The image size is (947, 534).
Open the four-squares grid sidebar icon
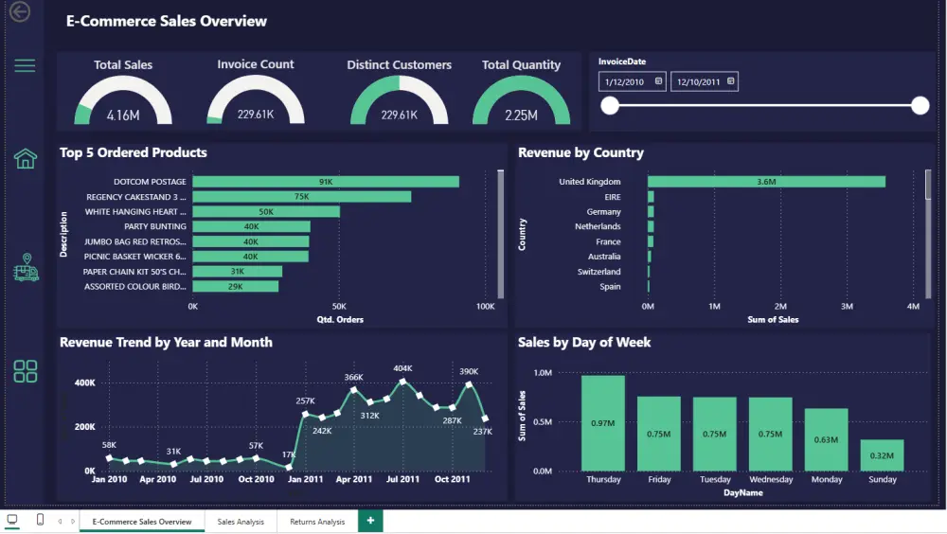pos(26,371)
